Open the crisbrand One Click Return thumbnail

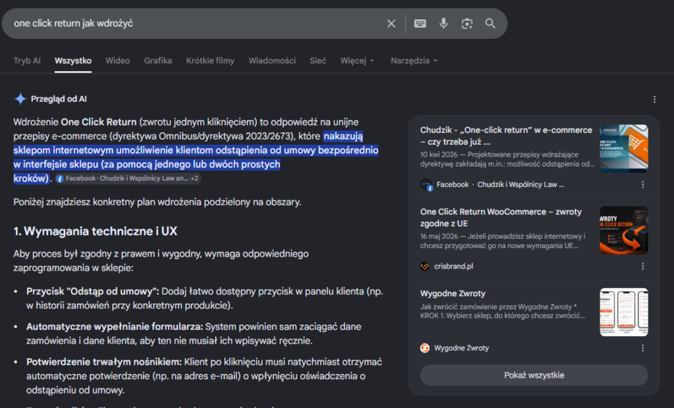pyautogui.click(x=624, y=230)
